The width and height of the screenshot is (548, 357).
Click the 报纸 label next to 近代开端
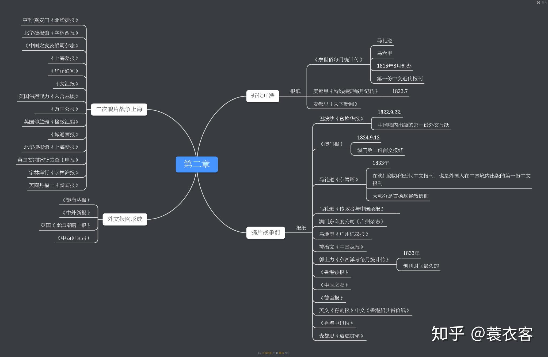pos(295,91)
